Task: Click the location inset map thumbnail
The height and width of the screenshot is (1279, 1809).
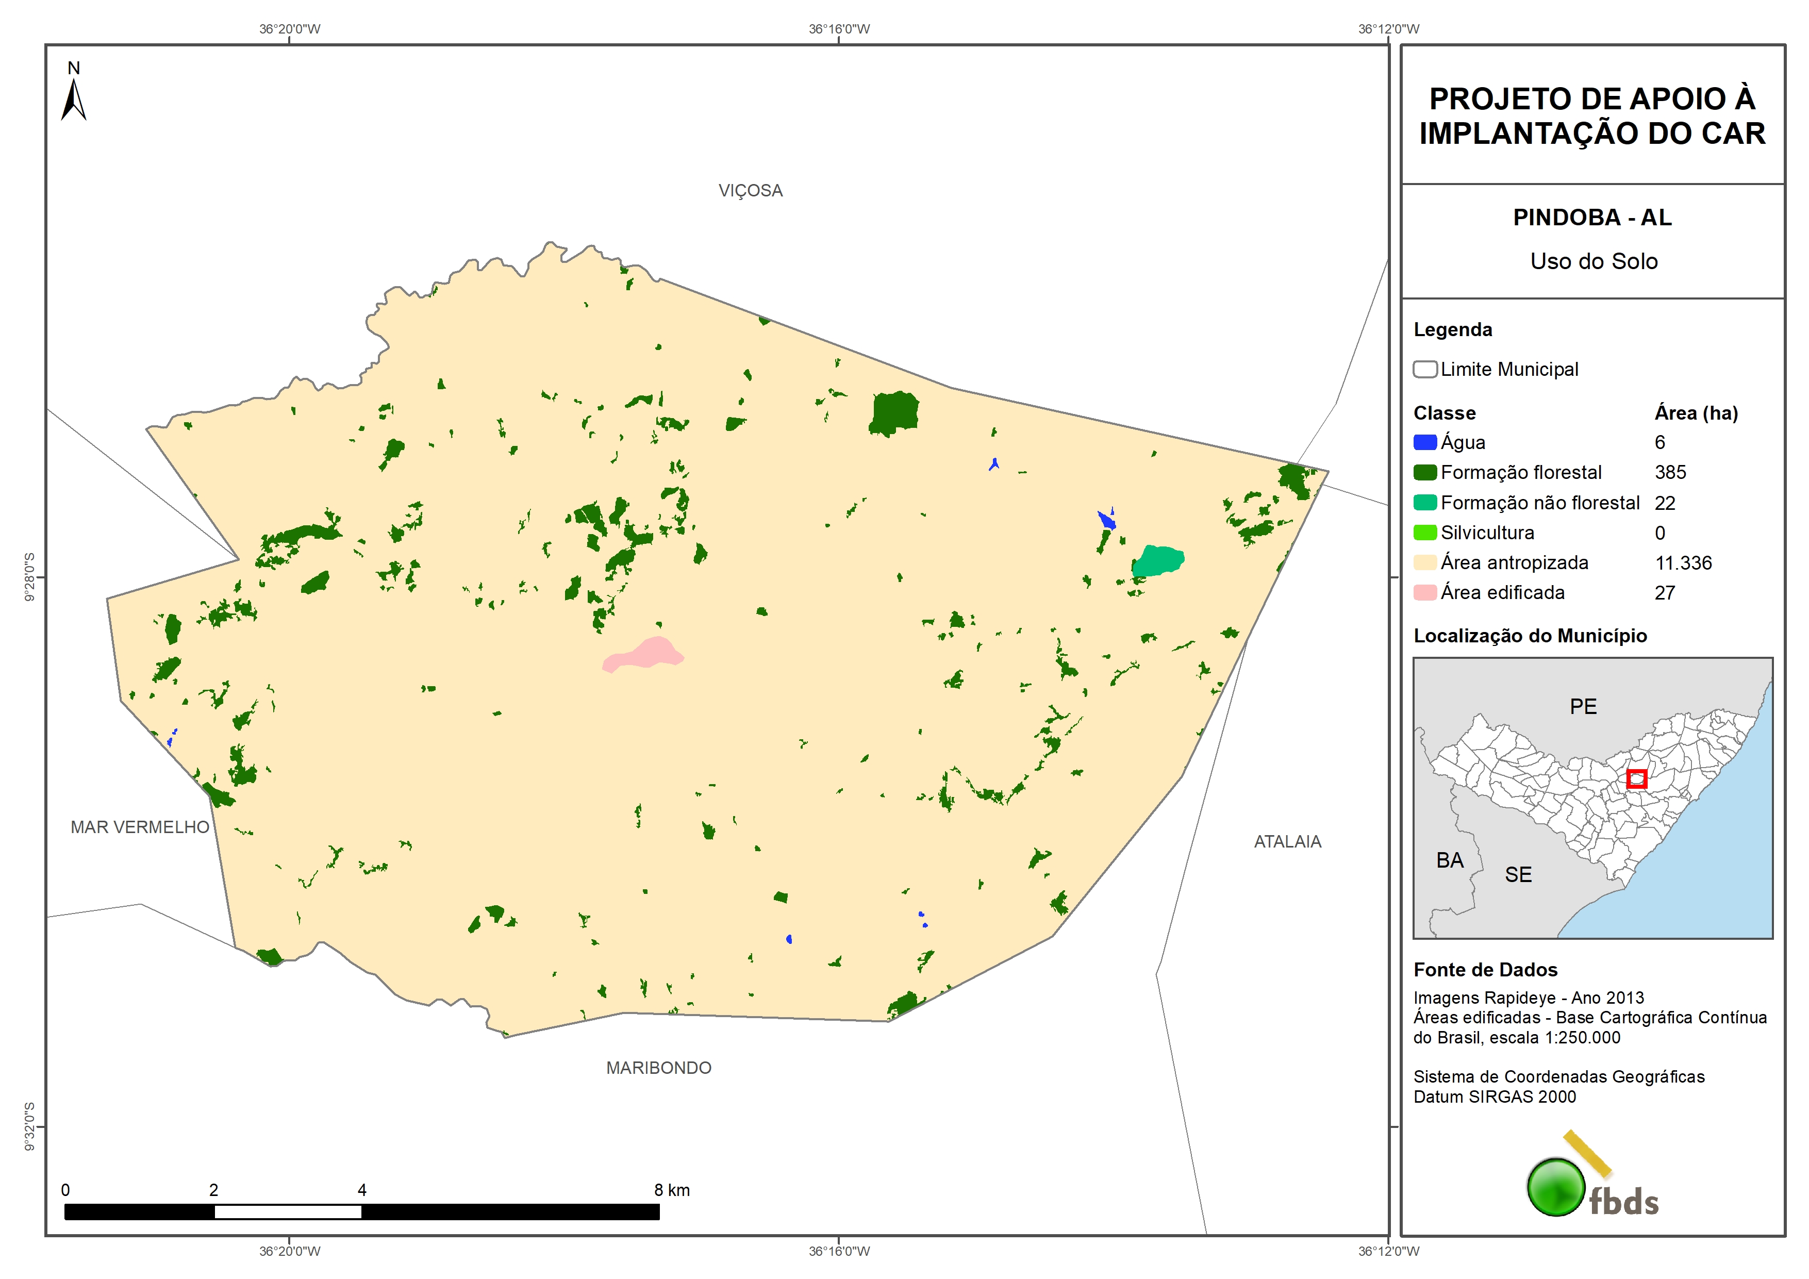Action: click(1592, 798)
